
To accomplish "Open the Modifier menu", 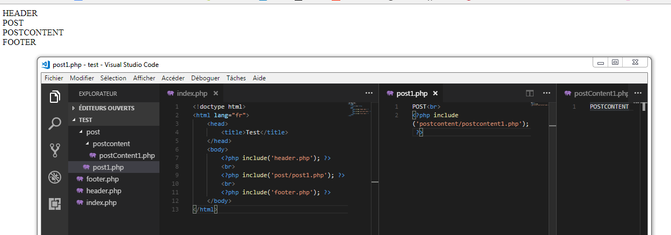I will 82,78.
